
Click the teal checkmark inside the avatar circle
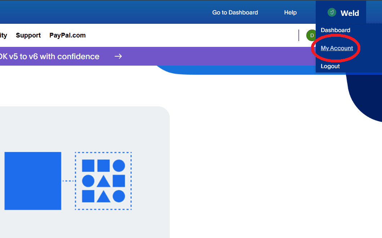tap(332, 12)
